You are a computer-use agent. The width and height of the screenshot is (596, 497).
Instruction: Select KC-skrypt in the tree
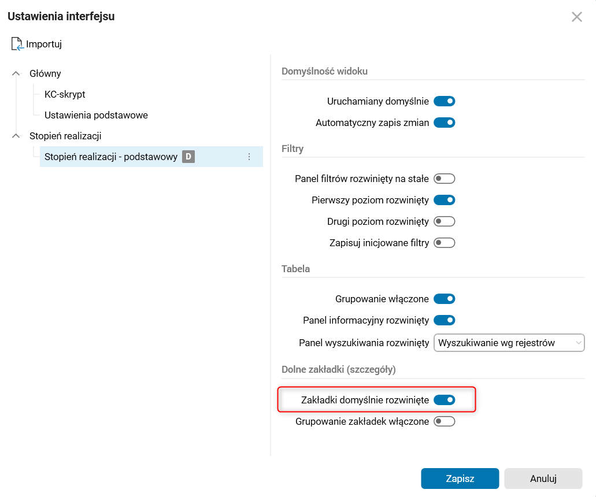(x=65, y=94)
